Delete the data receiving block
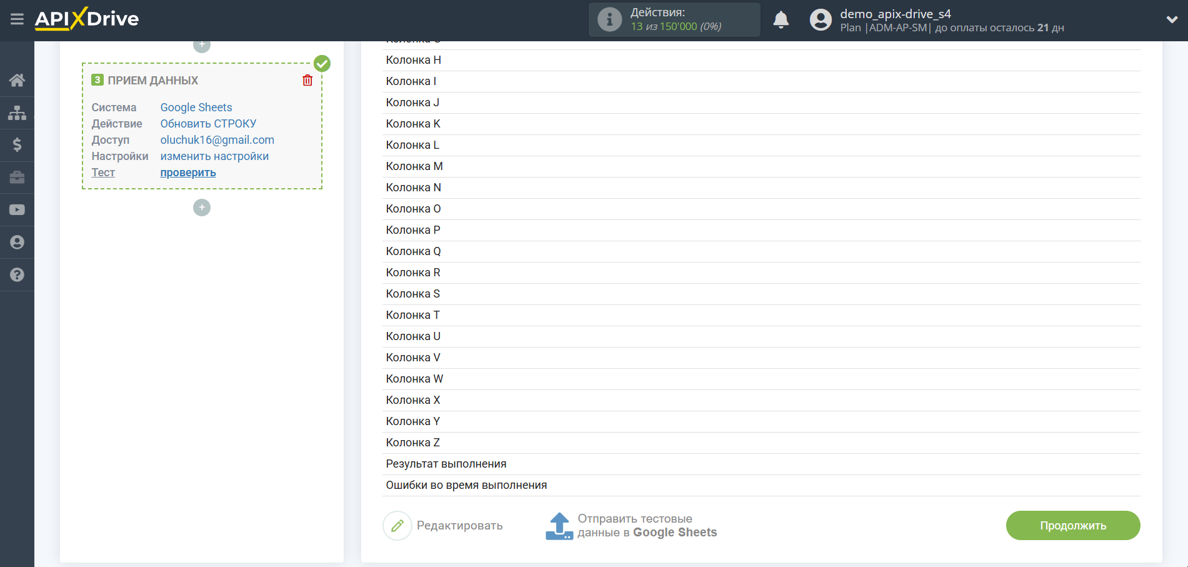1188x567 pixels. (307, 81)
